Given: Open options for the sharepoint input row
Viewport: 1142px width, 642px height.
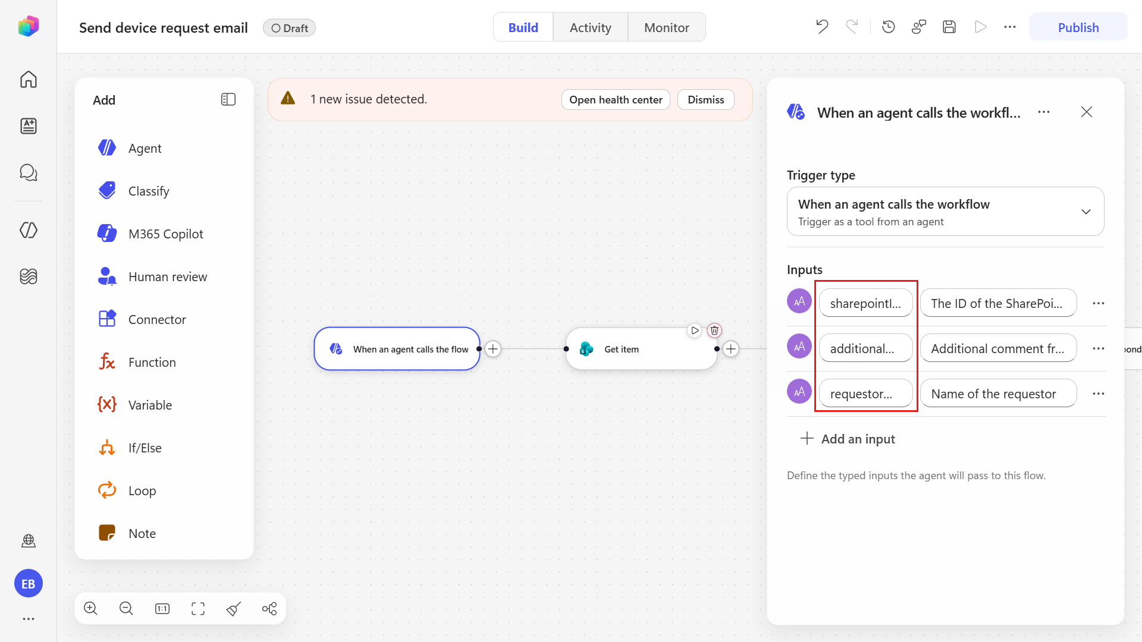Looking at the screenshot, I should tap(1099, 303).
